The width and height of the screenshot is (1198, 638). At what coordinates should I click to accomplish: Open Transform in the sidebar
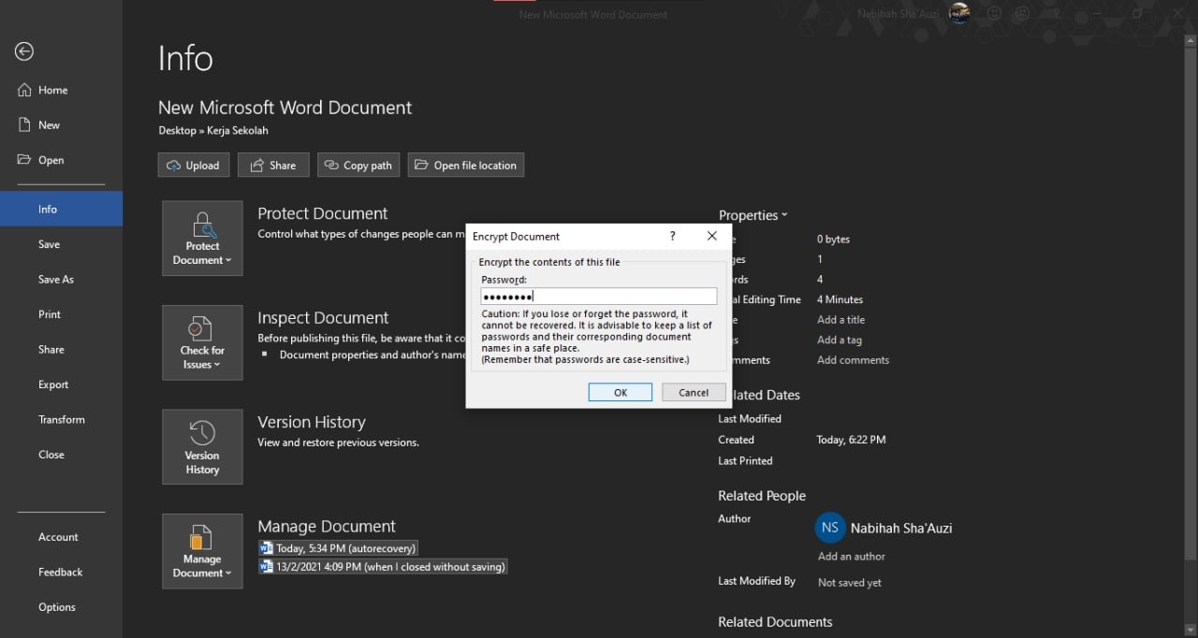[61, 419]
